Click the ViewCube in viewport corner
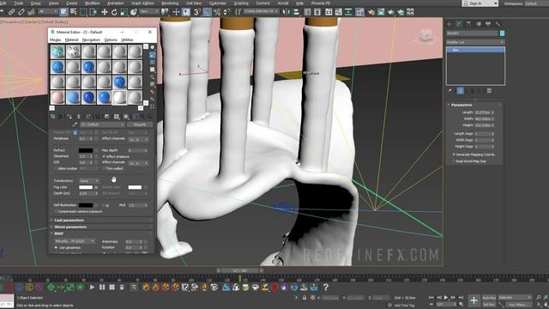The width and height of the screenshot is (549, 309). (x=425, y=36)
